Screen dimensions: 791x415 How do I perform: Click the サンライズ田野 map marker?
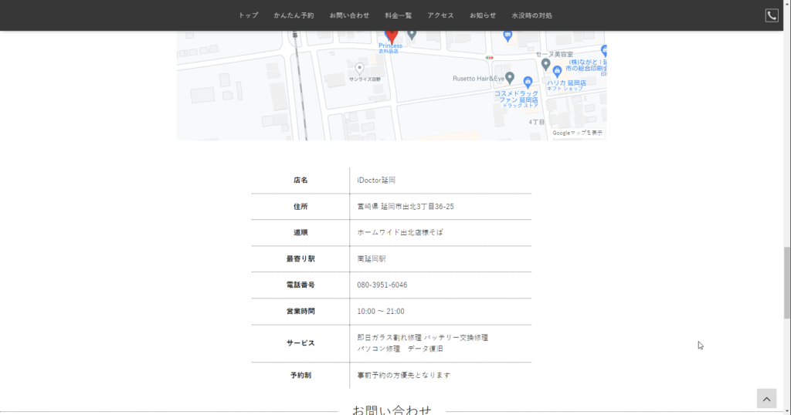pos(359,68)
